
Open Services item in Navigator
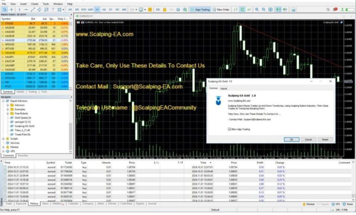coord(15,143)
